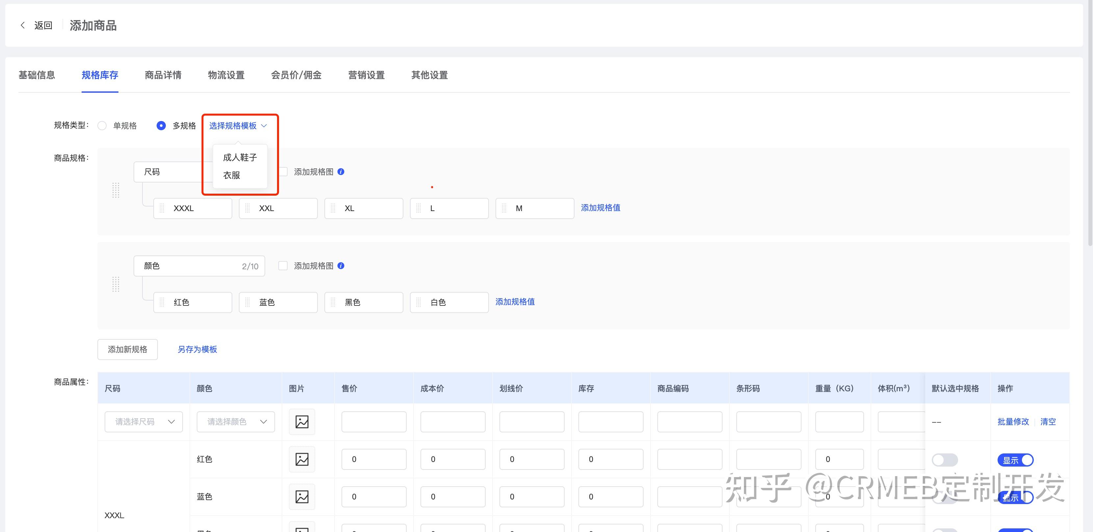The width and height of the screenshot is (1093, 532).
Task: Click the page vertical scrollbar
Action: (1090, 123)
